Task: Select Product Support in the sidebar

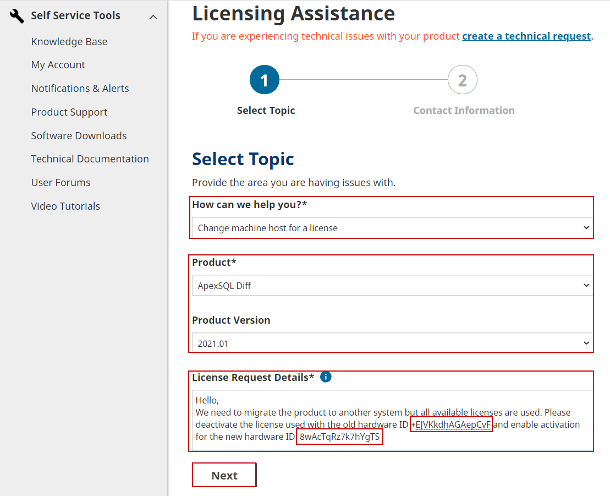Action: click(x=69, y=112)
